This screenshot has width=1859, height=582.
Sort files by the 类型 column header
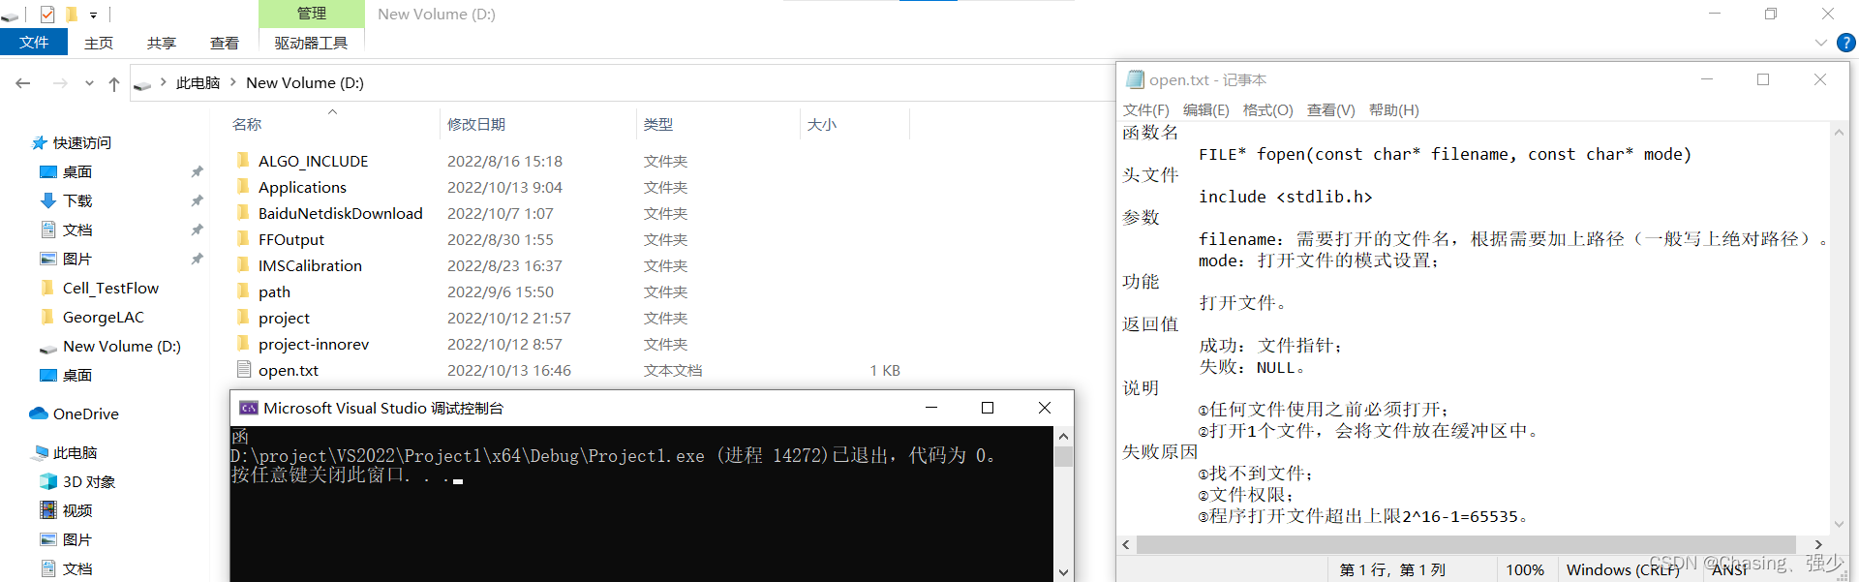658,124
